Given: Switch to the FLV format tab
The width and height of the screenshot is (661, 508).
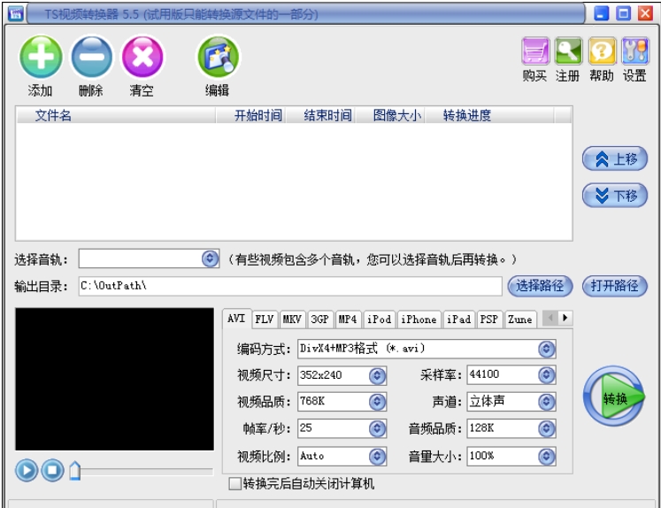Looking at the screenshot, I should (265, 319).
